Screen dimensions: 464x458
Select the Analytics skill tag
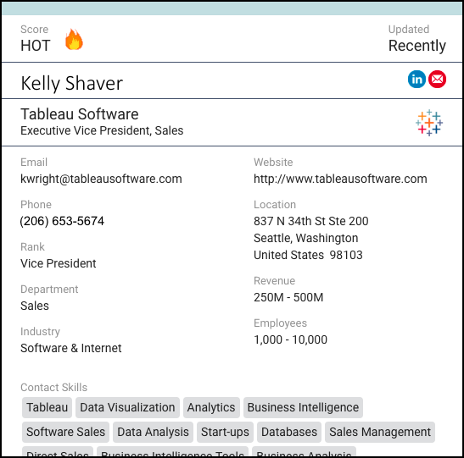211,407
